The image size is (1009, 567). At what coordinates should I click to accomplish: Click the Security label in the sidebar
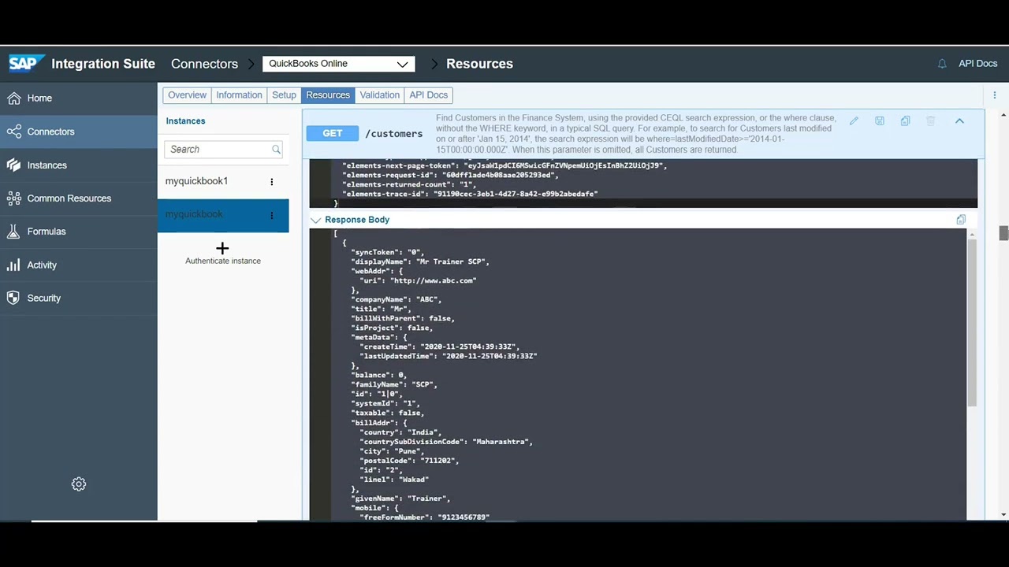coord(44,298)
